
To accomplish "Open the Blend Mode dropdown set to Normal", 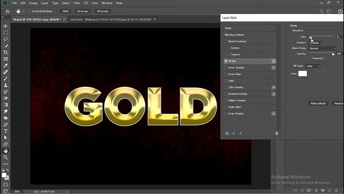I will (322, 48).
